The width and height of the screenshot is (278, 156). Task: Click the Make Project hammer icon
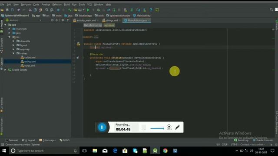69,10
